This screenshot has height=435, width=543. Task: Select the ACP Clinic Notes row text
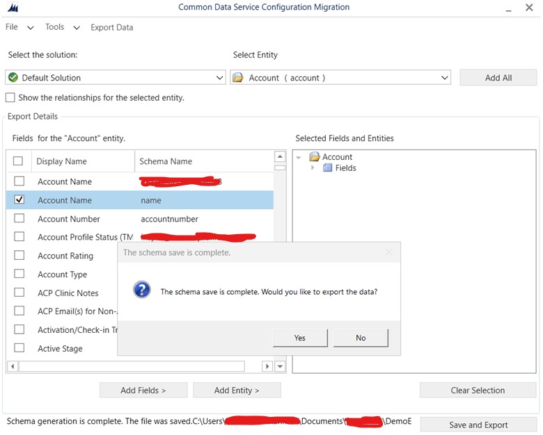[x=68, y=293]
